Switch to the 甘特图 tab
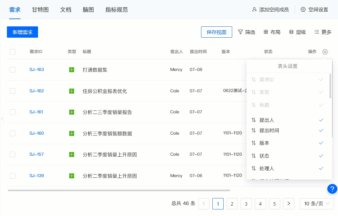338x216 pixels. point(40,9)
